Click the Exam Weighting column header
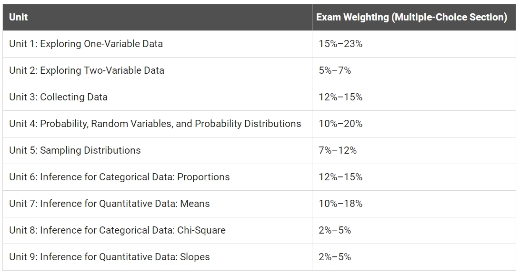 pyautogui.click(x=414, y=17)
